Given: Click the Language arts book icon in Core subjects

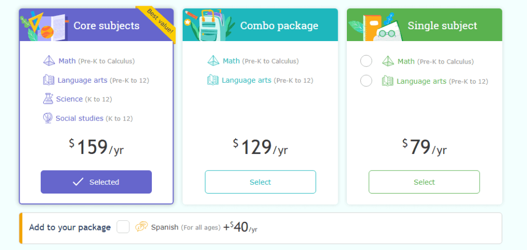Looking at the screenshot, I should pyautogui.click(x=49, y=80).
